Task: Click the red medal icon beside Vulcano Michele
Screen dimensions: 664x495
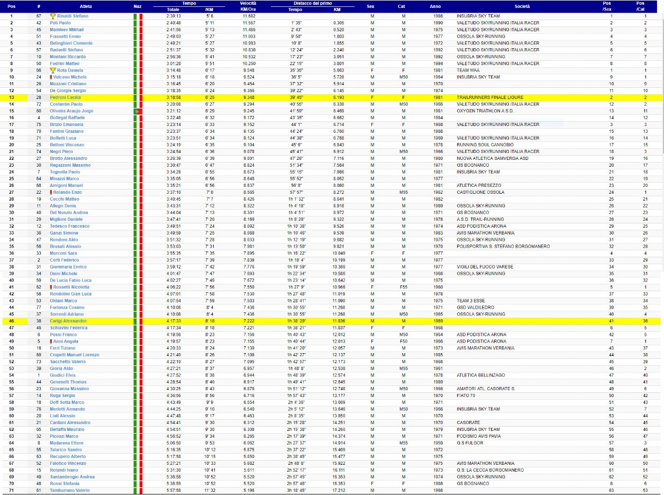Action: click(x=51, y=77)
